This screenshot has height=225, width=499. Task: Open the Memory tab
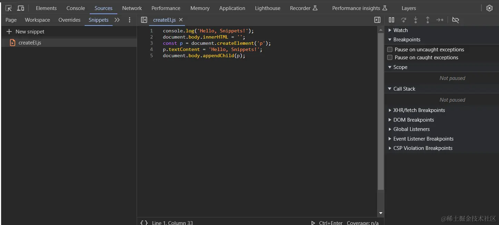pyautogui.click(x=200, y=8)
